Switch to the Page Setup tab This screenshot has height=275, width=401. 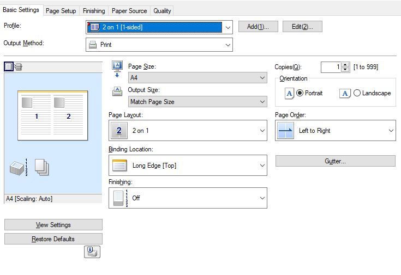61,11
